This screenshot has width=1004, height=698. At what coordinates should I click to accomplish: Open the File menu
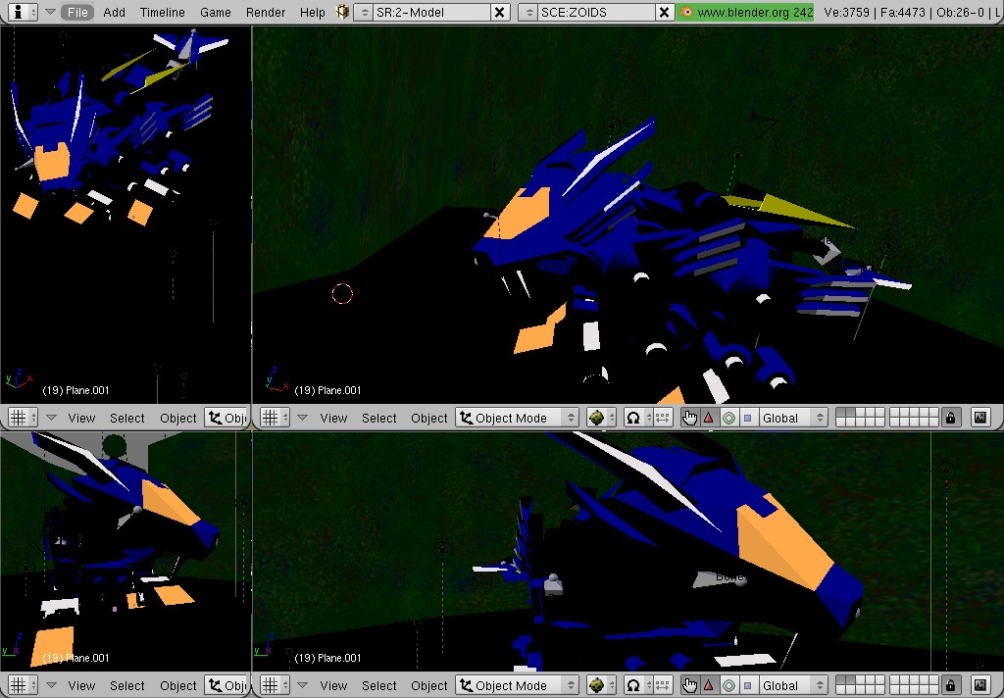77,12
